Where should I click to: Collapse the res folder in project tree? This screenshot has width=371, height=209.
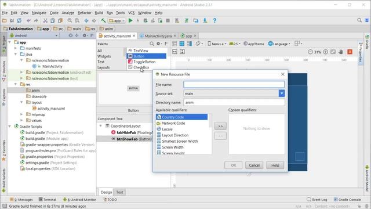pos(16,84)
